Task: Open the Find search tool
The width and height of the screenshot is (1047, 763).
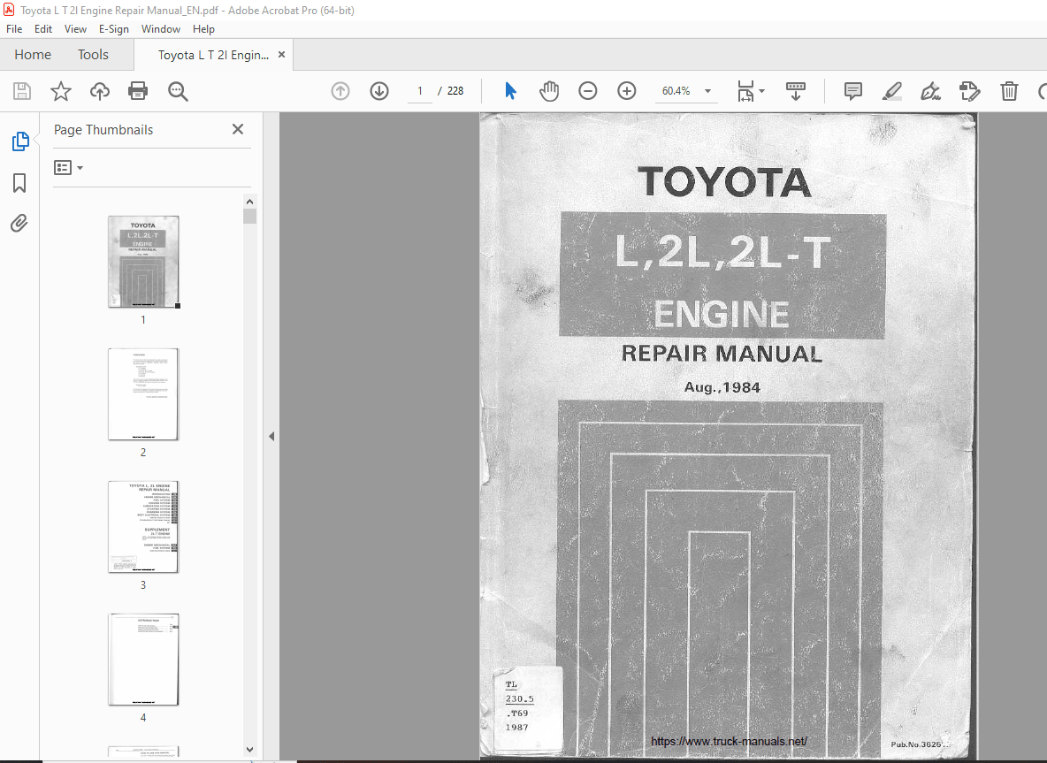Action: pos(178,90)
